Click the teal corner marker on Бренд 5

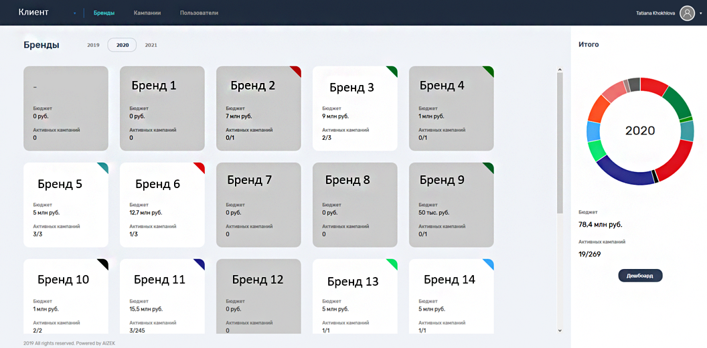click(x=103, y=167)
